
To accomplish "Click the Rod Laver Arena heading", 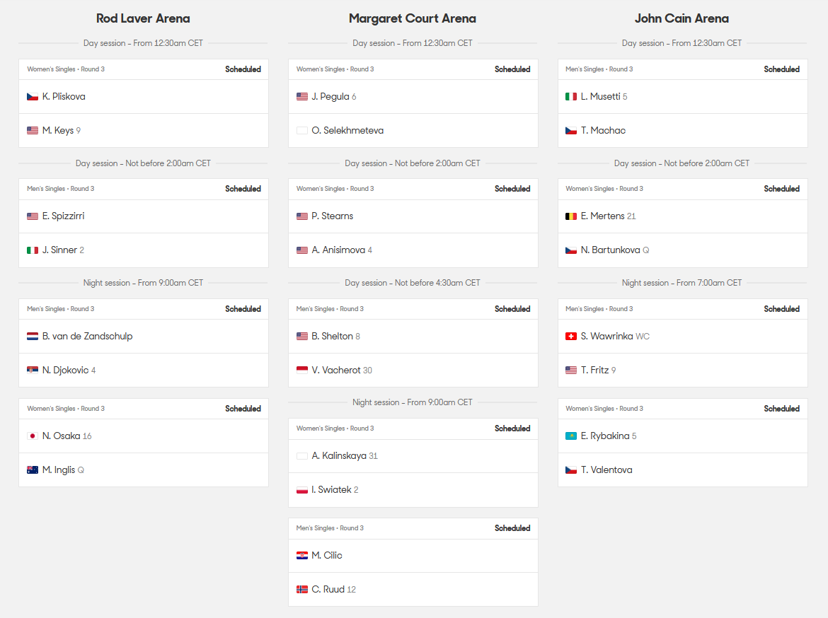I will 143,18.
